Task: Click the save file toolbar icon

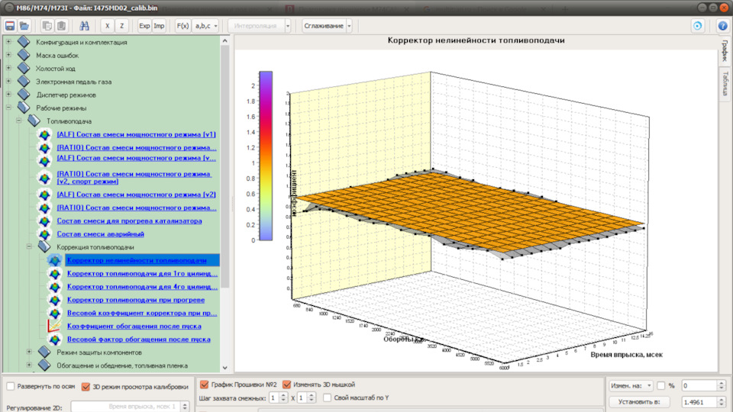Action: click(x=9, y=26)
